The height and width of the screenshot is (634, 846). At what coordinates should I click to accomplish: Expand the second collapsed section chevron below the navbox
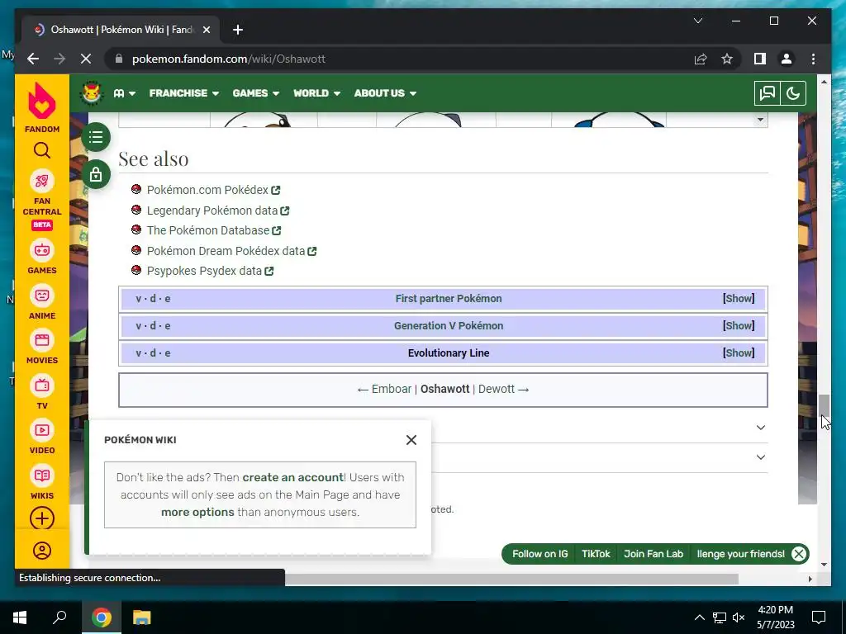[761, 457]
